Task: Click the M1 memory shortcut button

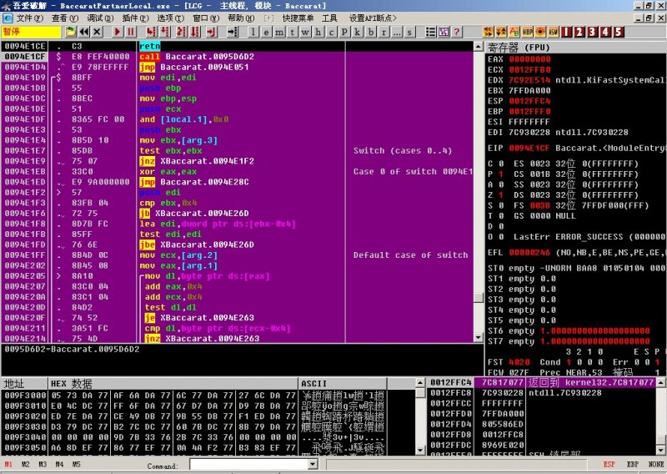Action: 8,464
